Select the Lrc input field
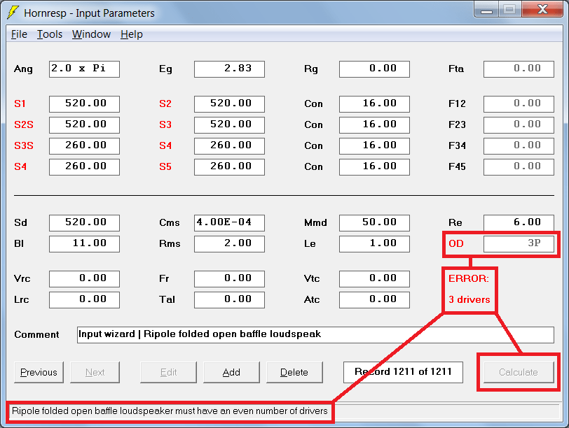The width and height of the screenshot is (569, 428). pos(84,300)
